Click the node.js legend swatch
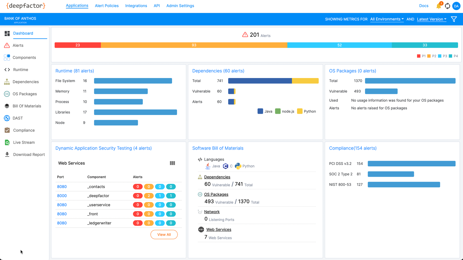463x260 pixels. pos(278,111)
